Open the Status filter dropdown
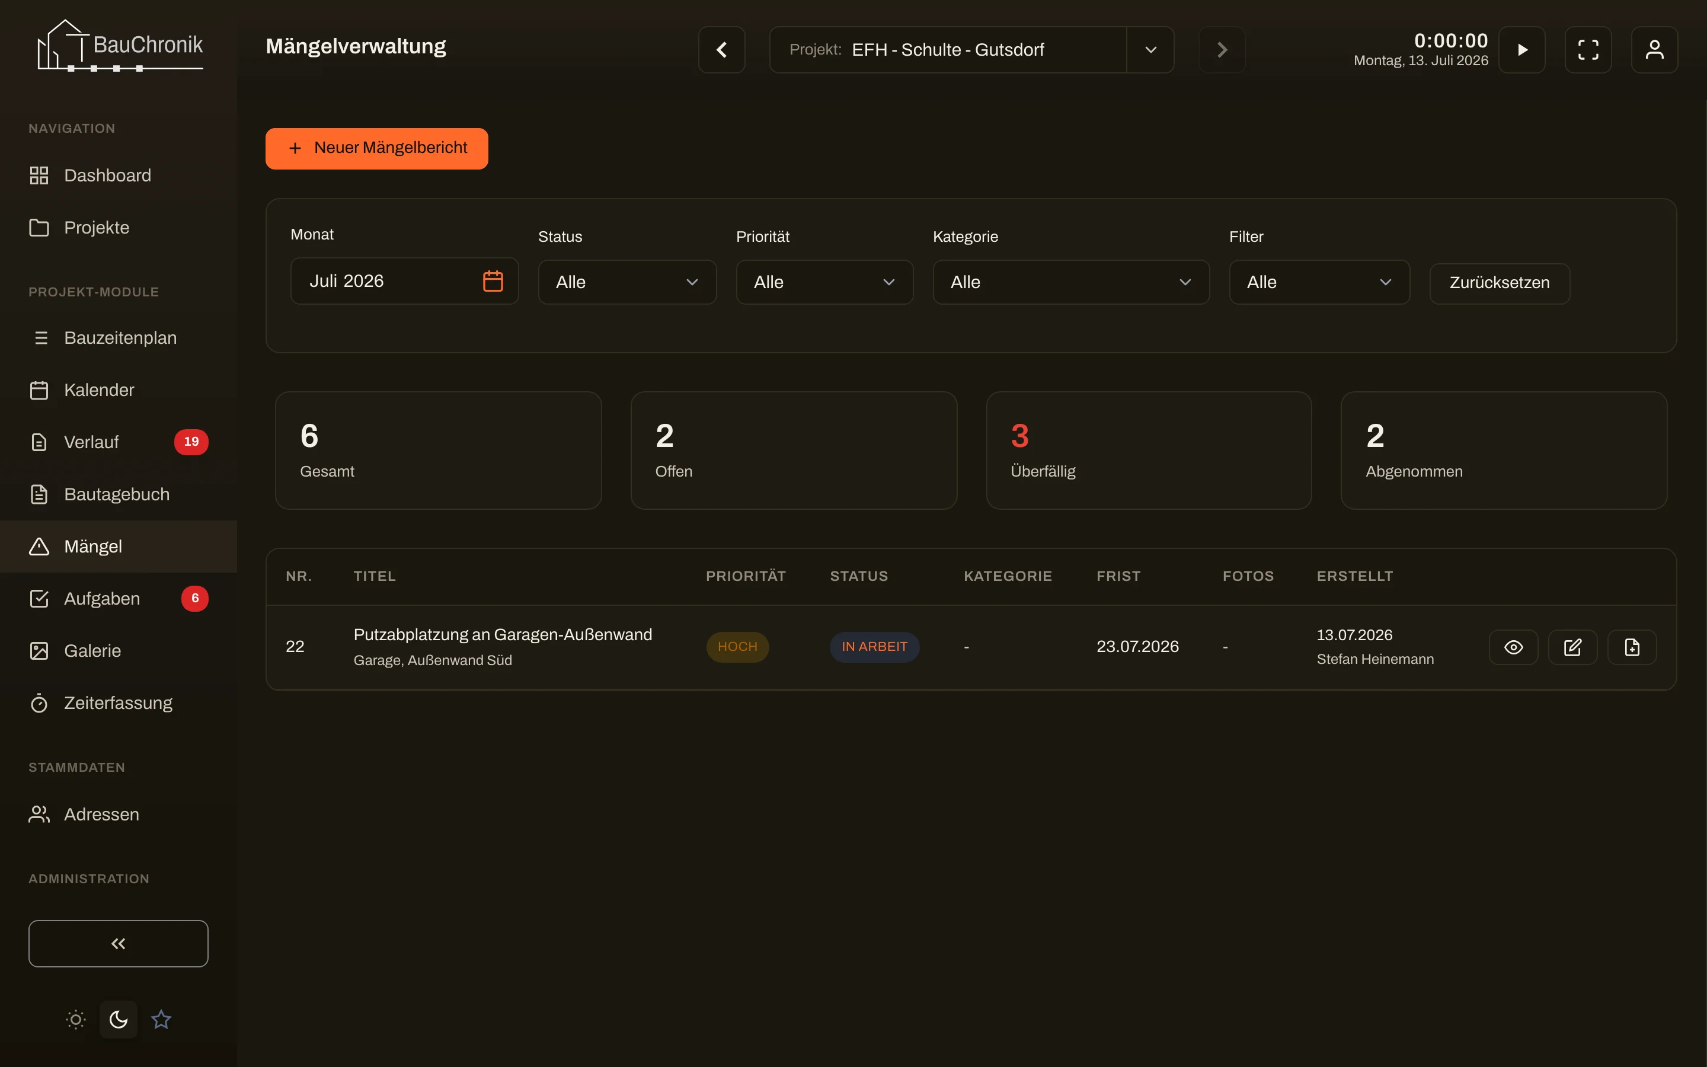Screen dimensions: 1707x1067 pyautogui.click(x=627, y=282)
